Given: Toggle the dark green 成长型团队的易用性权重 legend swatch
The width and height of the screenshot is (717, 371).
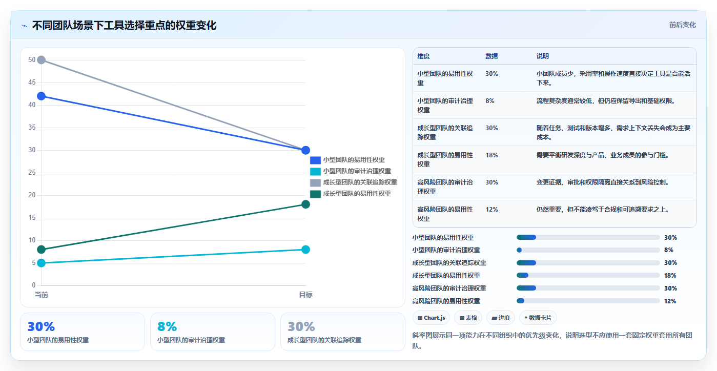Looking at the screenshot, I should coord(315,194).
